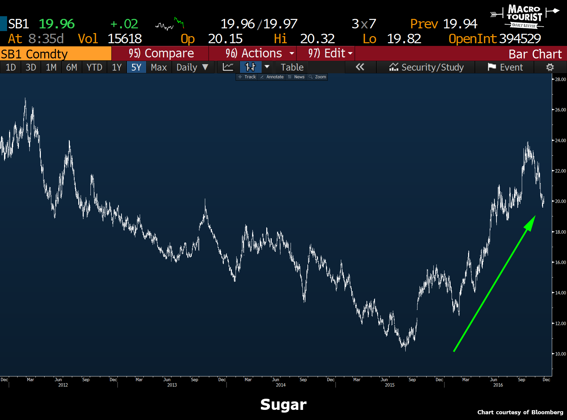567x420 pixels.
Task: Select the line chart icon
Action: [228, 67]
